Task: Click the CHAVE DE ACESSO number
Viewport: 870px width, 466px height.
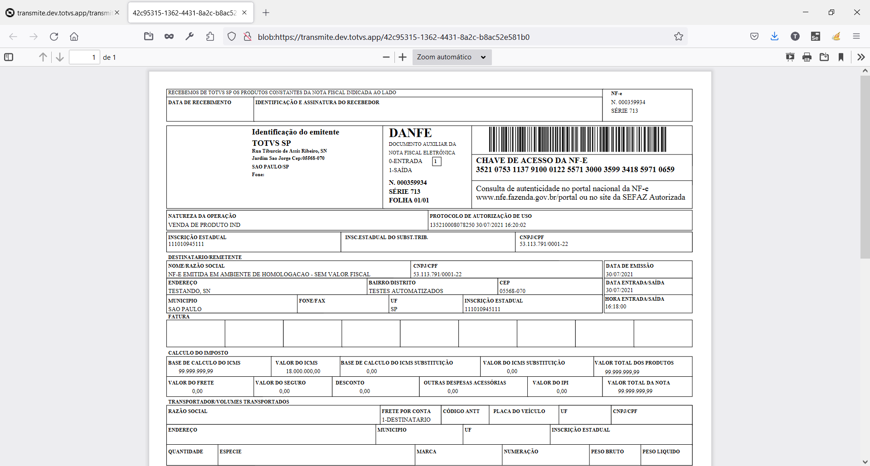Action: pos(575,169)
